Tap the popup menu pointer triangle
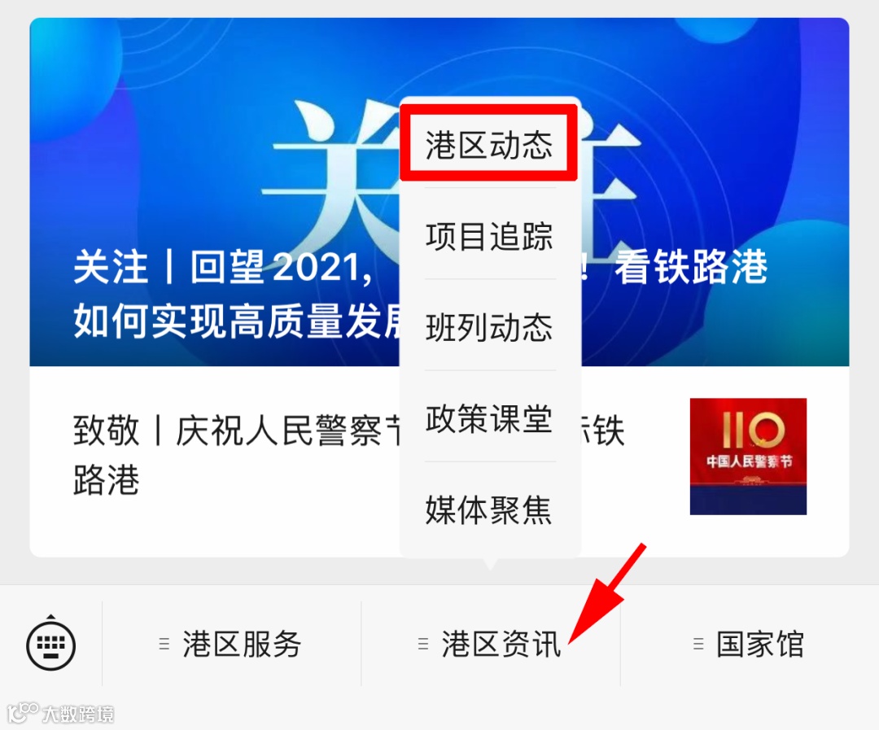 click(x=491, y=563)
